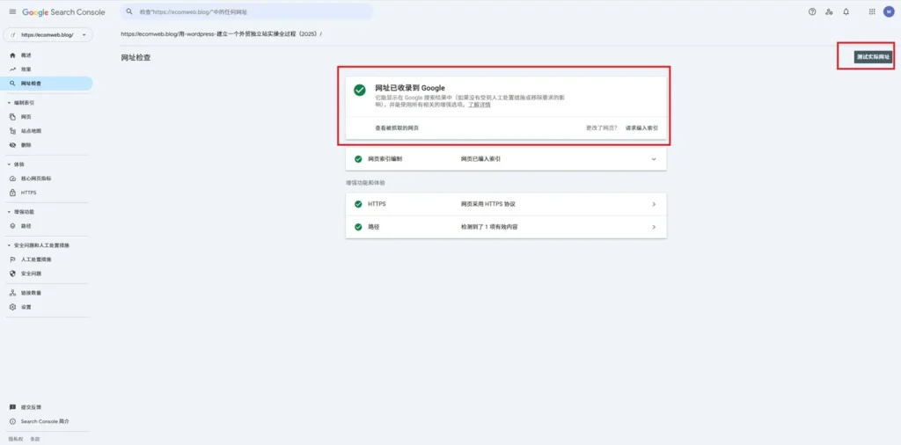Open the Help question-mark icon
This screenshot has width=901, height=445.
(x=812, y=11)
